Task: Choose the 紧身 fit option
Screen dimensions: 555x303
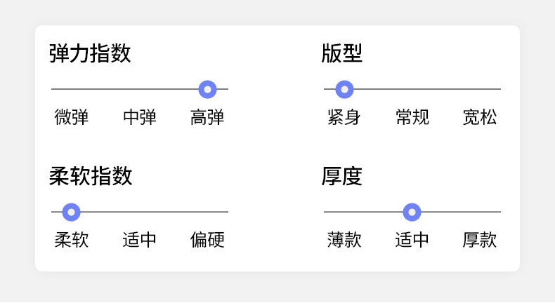Action: (344, 117)
